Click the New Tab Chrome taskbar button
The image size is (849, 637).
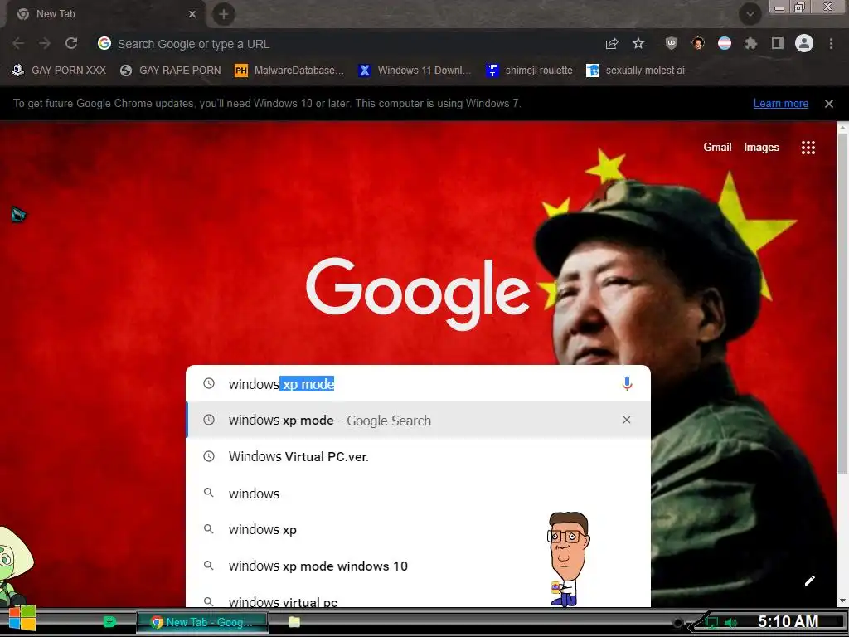coord(202,622)
